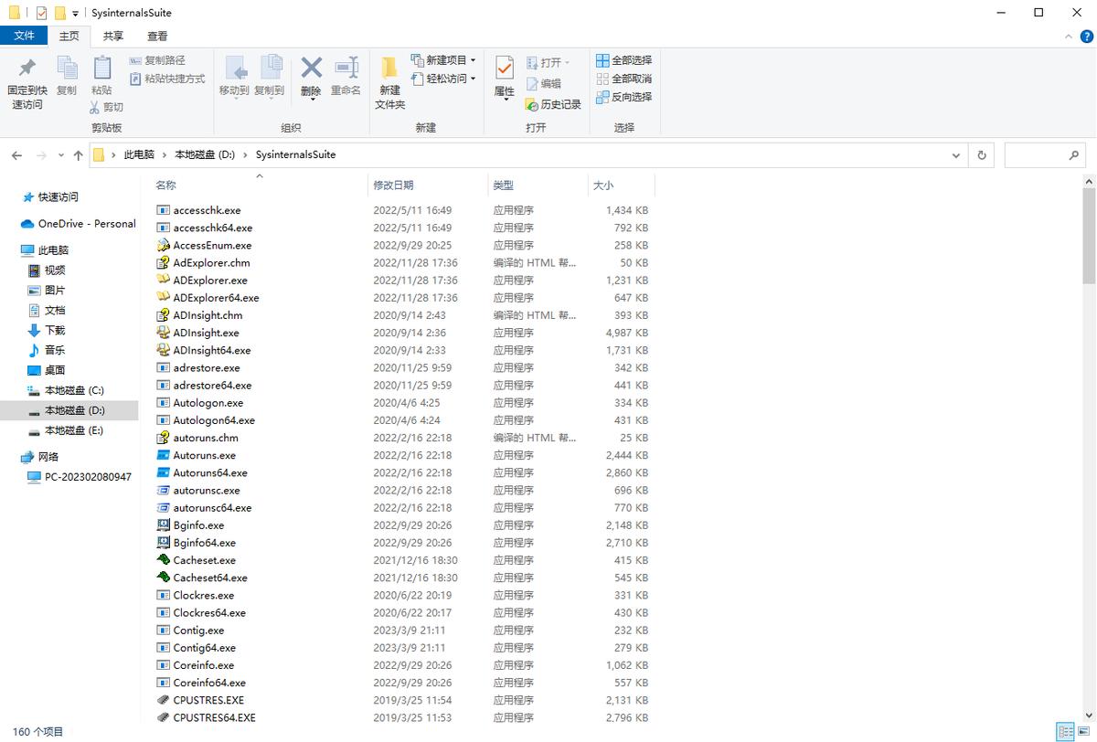The width and height of the screenshot is (1097, 742).
Task: Click inside the search box
Action: pyautogui.click(x=1042, y=154)
